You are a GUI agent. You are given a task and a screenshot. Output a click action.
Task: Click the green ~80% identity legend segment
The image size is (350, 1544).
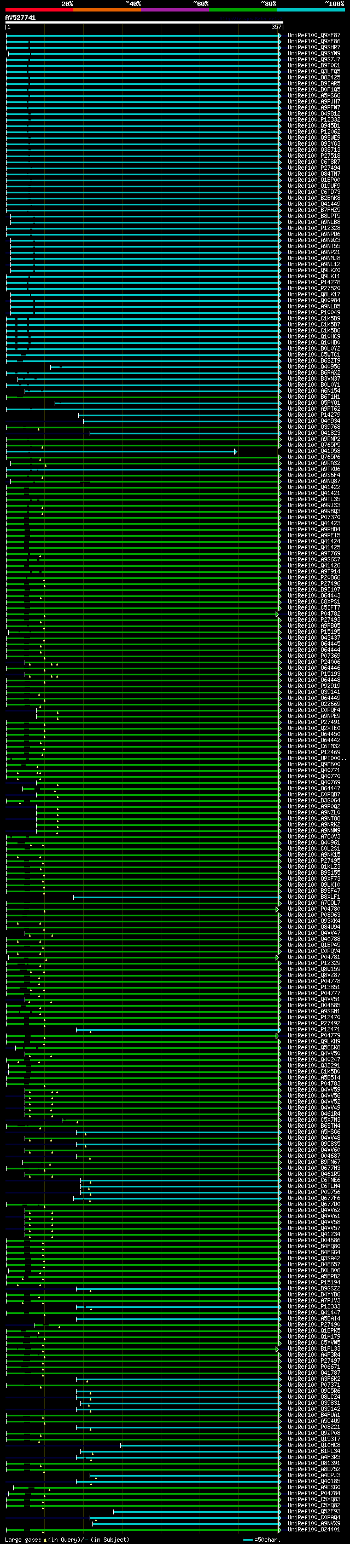pos(243,10)
